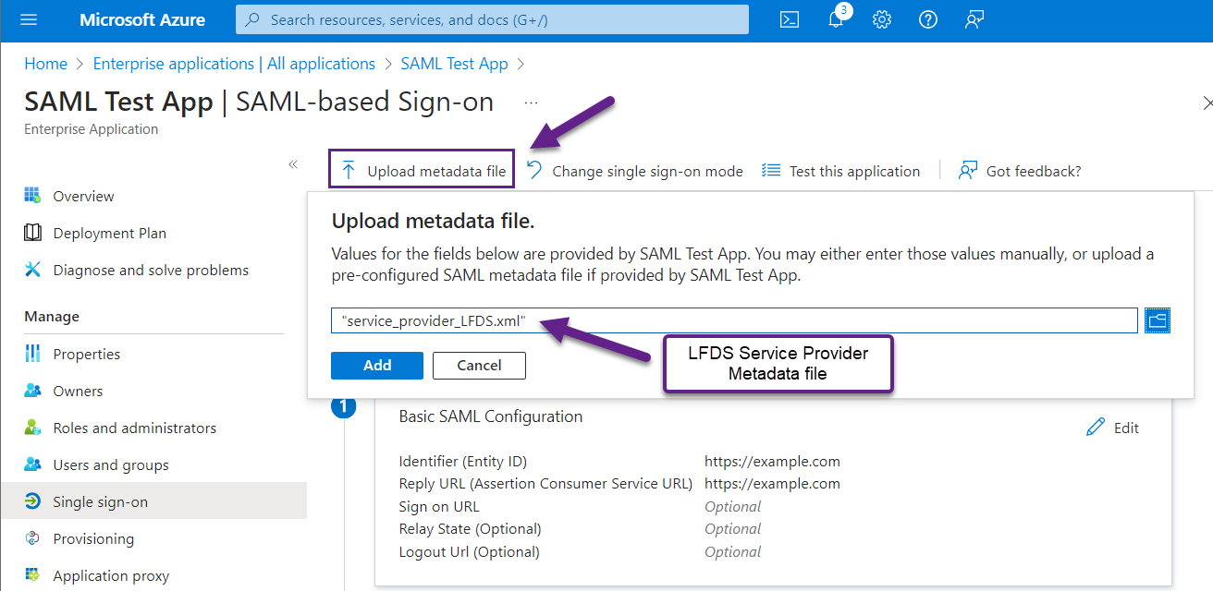Click the feedback person icon in header
This screenshot has width=1213, height=591.
(x=974, y=19)
